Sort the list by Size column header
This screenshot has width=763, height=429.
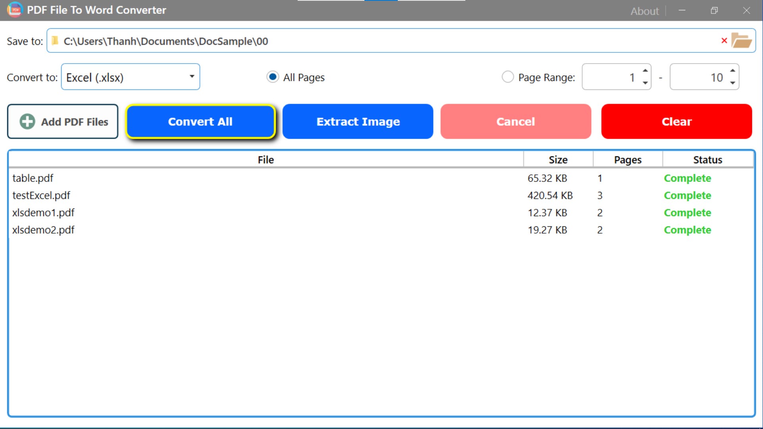tap(558, 160)
